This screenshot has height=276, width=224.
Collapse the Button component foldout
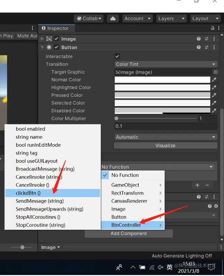click(42, 47)
